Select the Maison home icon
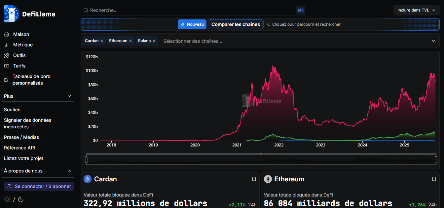This screenshot has height=208, width=444. [7, 34]
